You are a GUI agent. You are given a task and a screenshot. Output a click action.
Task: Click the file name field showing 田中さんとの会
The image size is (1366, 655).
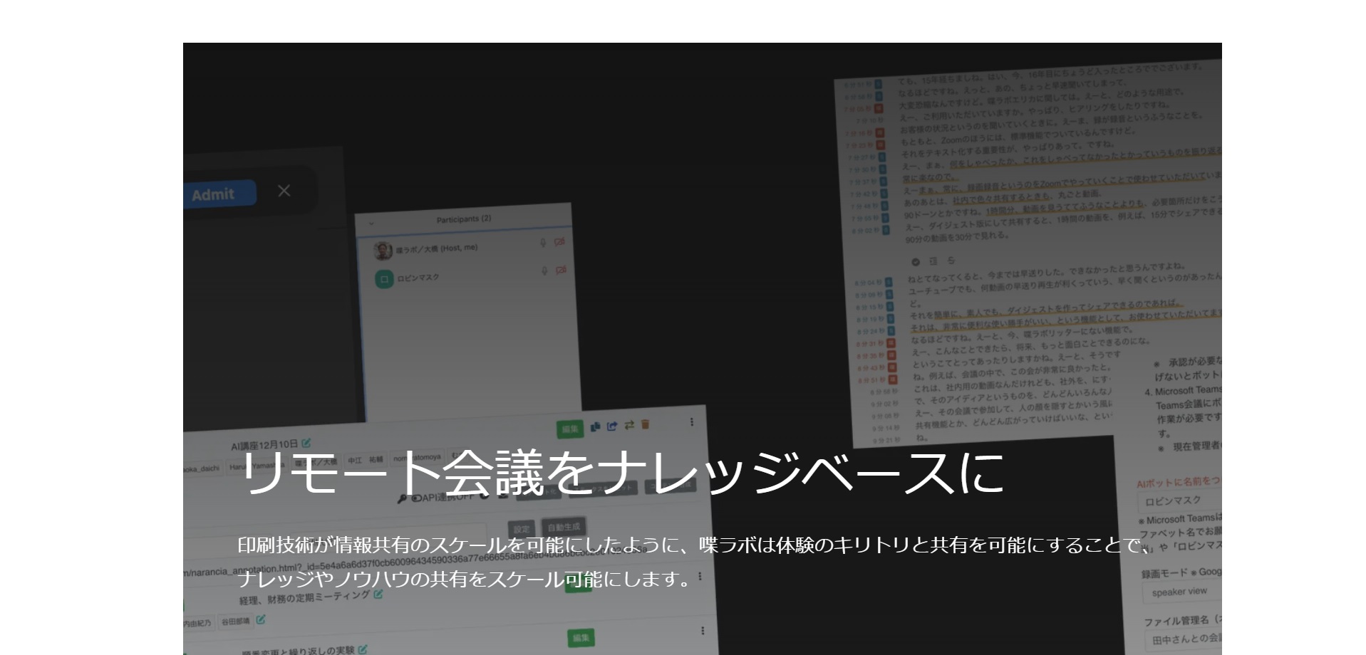pyautogui.click(x=1184, y=639)
